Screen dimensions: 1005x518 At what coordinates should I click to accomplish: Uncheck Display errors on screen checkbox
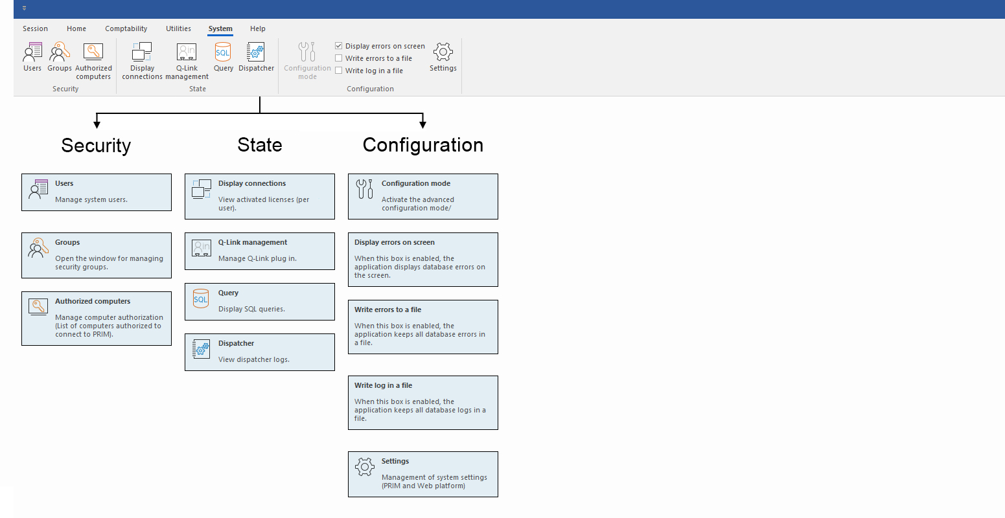339,46
